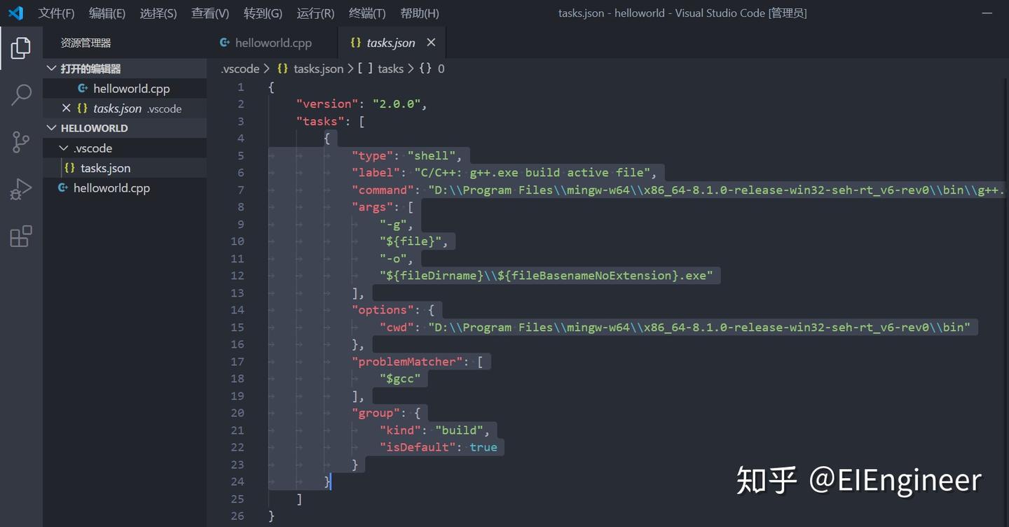Switch to the helloworld.cpp tab
The image size is (1009, 527).
273,42
